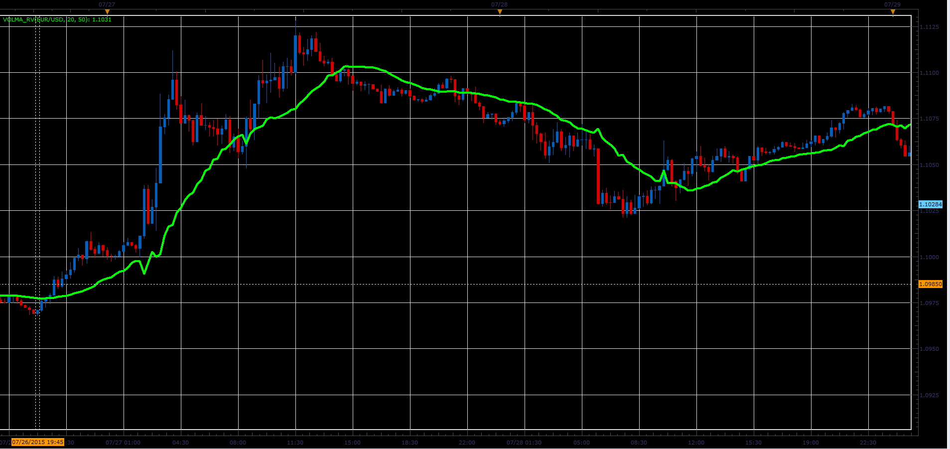Viewport: 950px width, 449px height.
Task: Click the 18:30 time axis label
Action: point(409,443)
